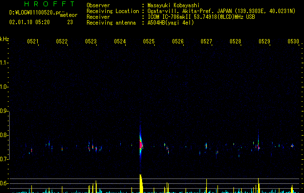Click the 0521 time marker
The height and width of the screenshot is (193, 304).
tap(32, 41)
